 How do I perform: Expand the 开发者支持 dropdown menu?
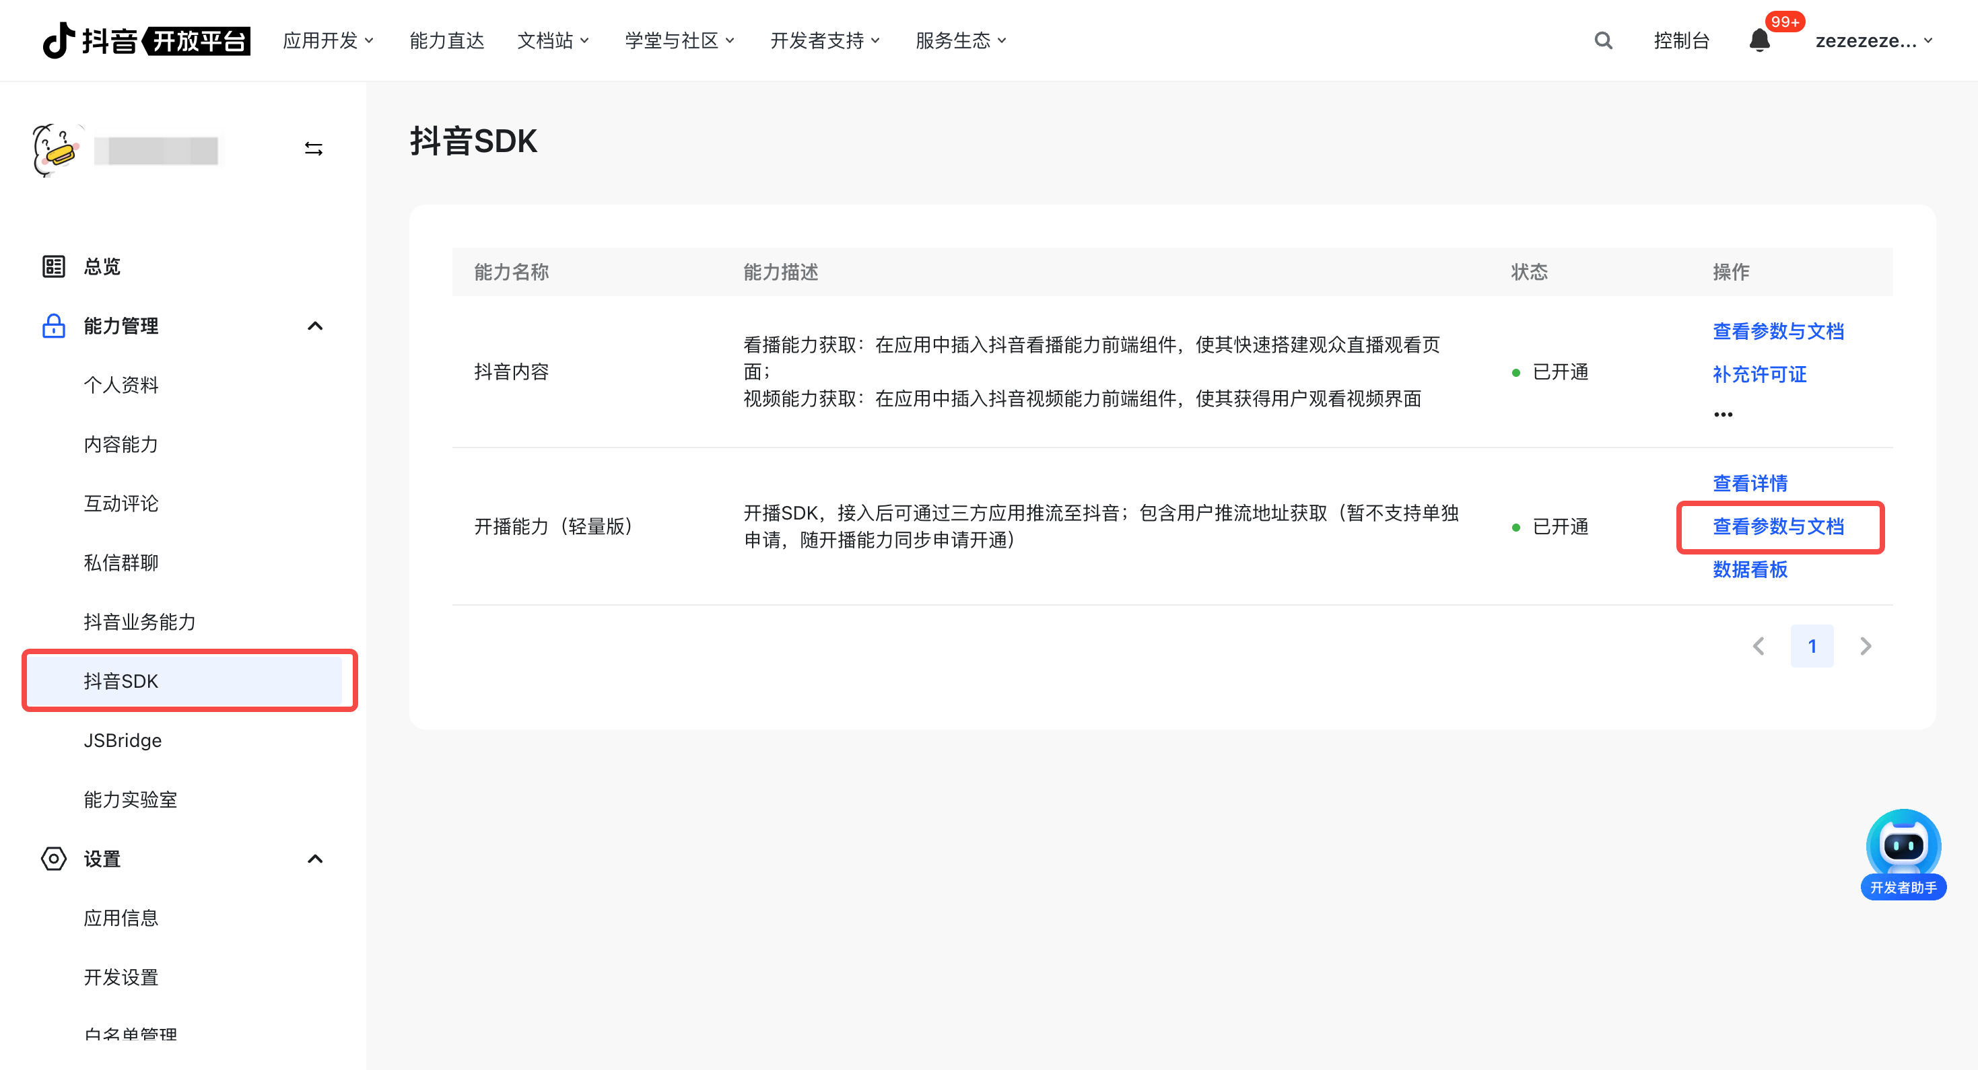coord(825,40)
